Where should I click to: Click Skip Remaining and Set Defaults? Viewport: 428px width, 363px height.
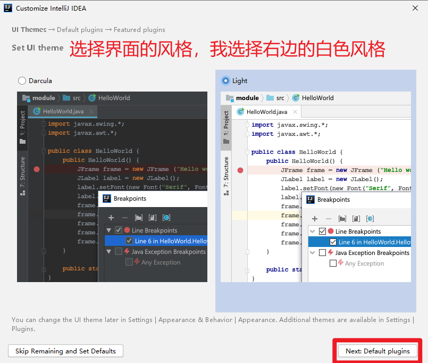coord(65,351)
